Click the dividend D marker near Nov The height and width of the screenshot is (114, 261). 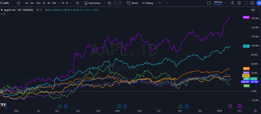(187, 106)
